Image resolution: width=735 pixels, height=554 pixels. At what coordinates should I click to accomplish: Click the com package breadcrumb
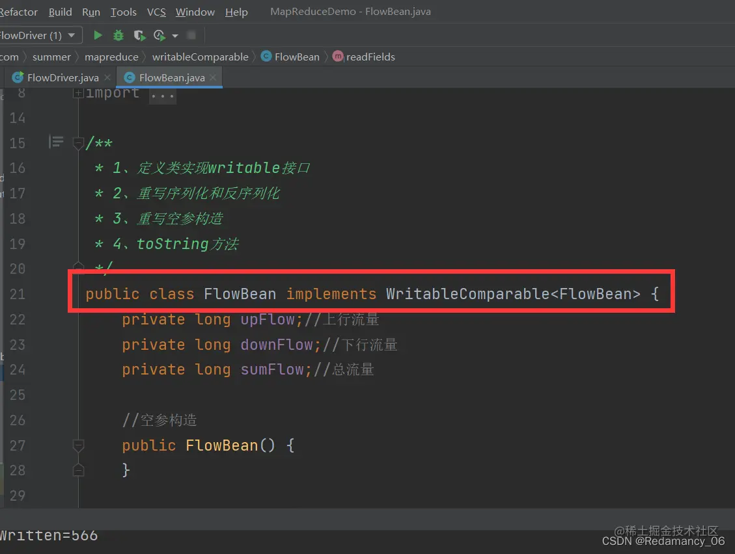pyautogui.click(x=9, y=57)
